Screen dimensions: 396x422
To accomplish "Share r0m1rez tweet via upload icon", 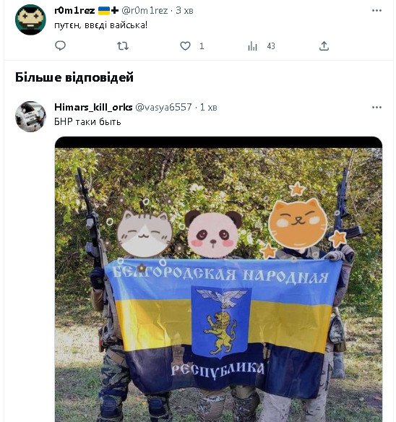I will pyautogui.click(x=324, y=46).
